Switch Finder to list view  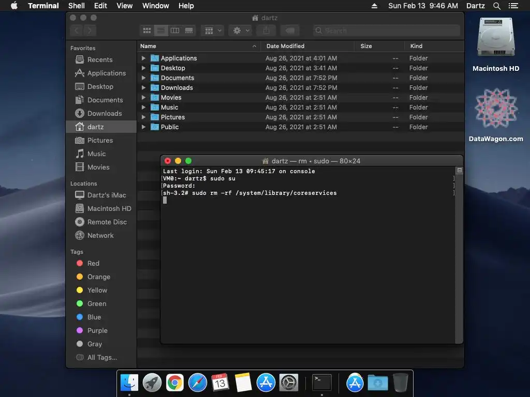161,30
